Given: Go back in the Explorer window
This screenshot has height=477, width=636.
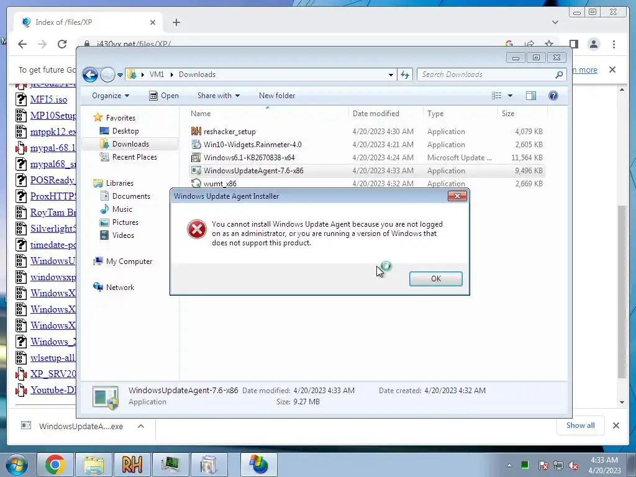Looking at the screenshot, I should click(x=90, y=75).
